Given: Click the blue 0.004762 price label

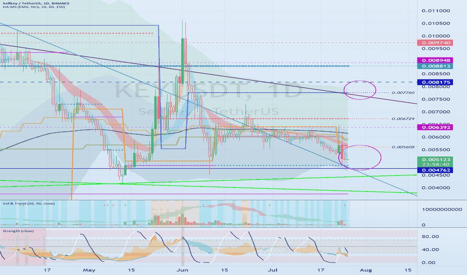Looking at the screenshot, I should pyautogui.click(x=435, y=170).
